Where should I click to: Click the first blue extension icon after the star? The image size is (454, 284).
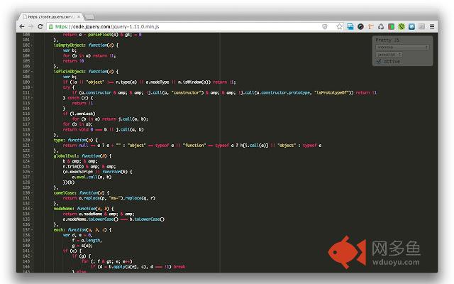tap(350, 26)
